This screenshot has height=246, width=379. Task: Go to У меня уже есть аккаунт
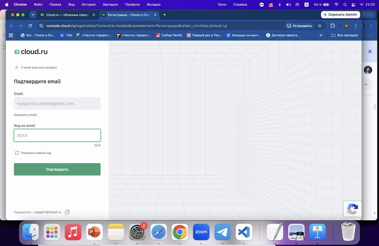[39, 67]
